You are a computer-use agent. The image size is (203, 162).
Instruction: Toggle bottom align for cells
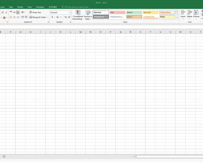point(18,12)
